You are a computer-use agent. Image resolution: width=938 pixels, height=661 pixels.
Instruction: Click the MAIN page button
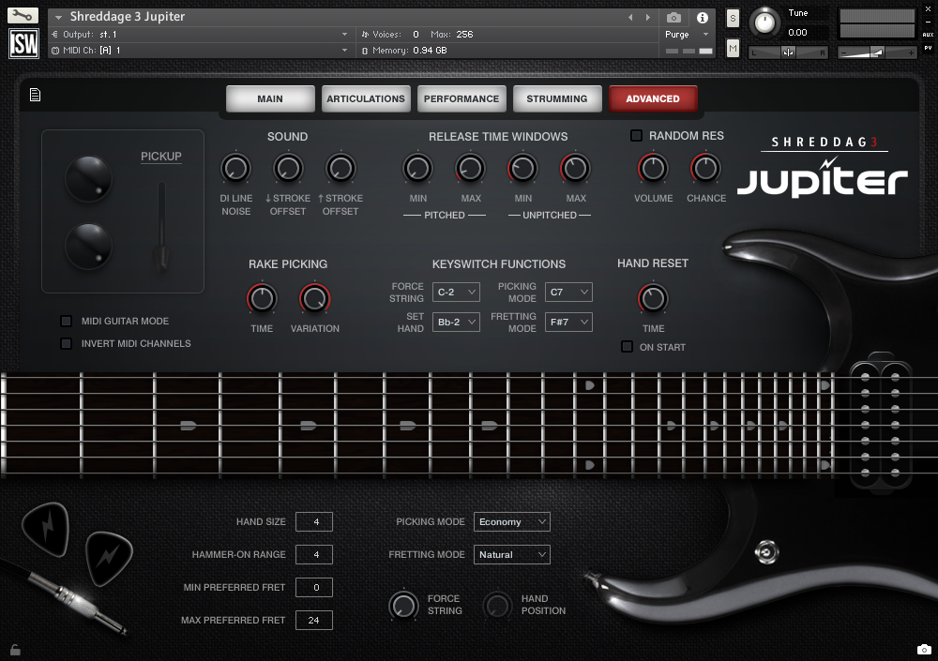tap(270, 98)
